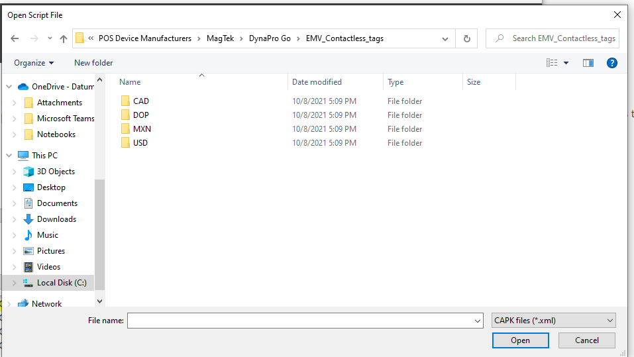The height and width of the screenshot is (357, 634).
Task: Click the Search EMV_Contactless_tags field
Action: [x=563, y=38]
